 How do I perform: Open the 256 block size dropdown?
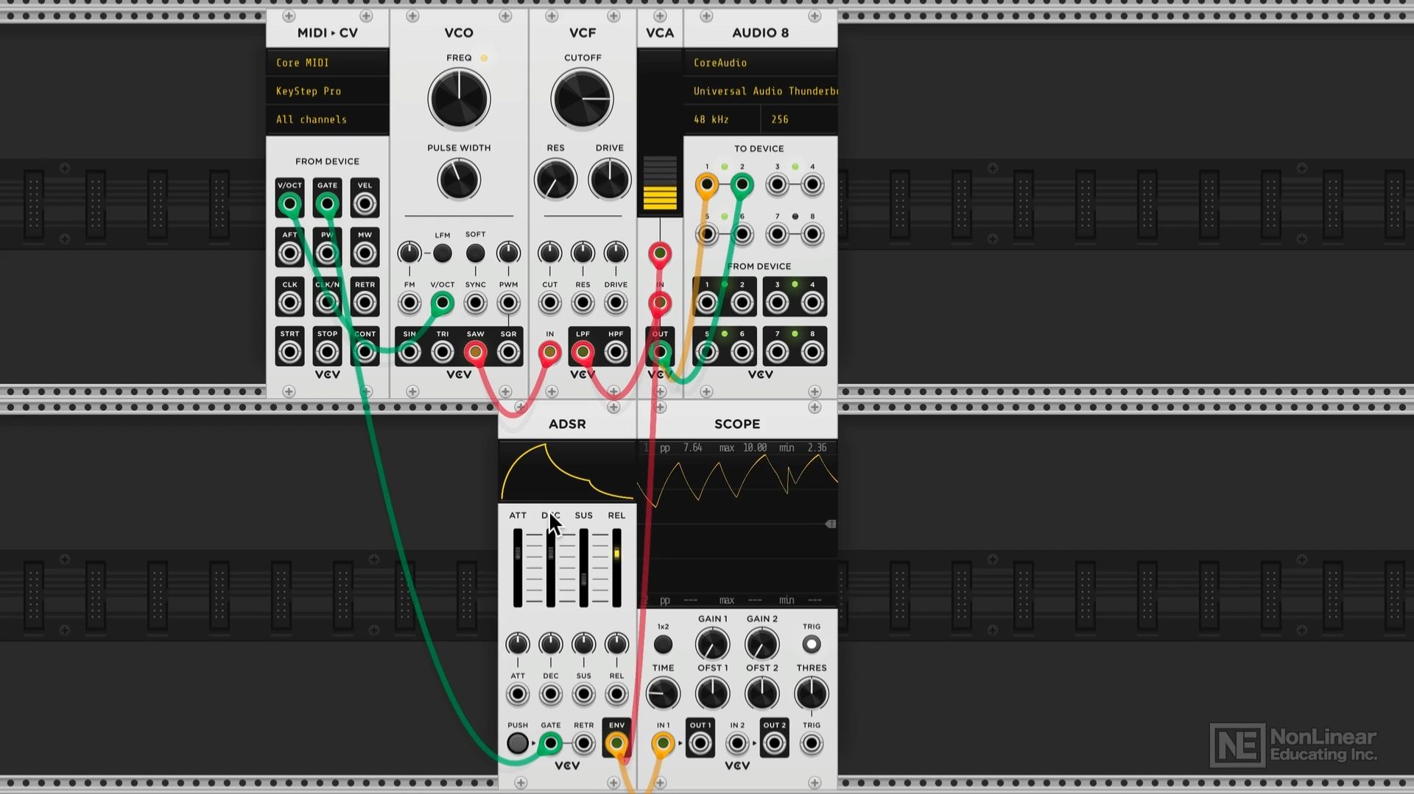point(799,119)
